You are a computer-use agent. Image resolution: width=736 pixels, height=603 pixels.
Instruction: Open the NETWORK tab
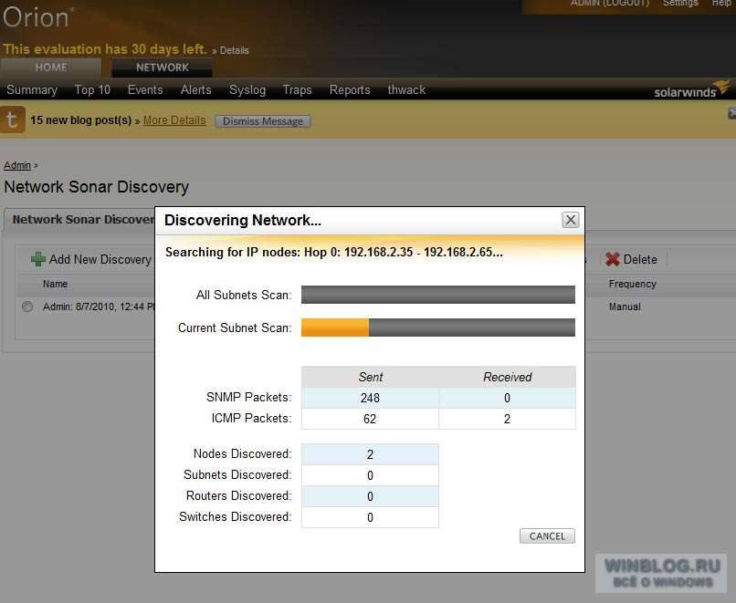(162, 68)
